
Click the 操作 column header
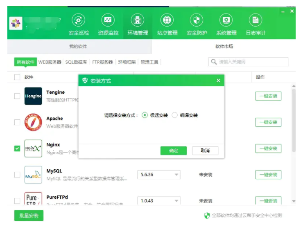click(260, 77)
